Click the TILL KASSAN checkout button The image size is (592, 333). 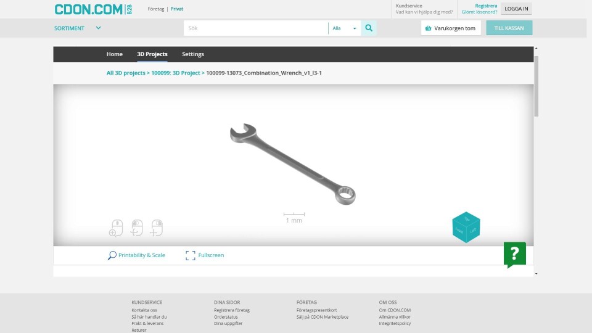tap(509, 28)
